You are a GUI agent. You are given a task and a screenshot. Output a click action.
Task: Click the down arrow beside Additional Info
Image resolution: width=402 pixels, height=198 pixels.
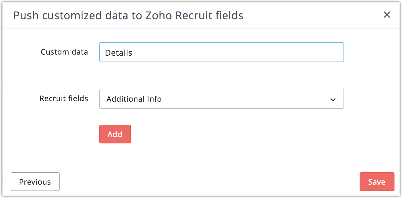[x=333, y=100]
